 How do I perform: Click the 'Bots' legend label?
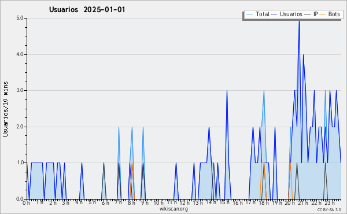334,14
